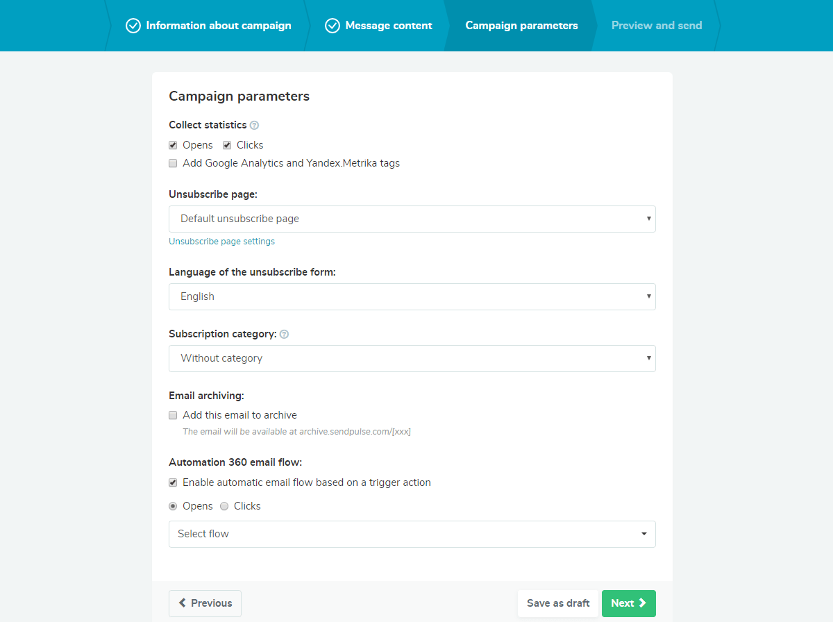Select the Clicks trigger radio button
This screenshot has width=833, height=622.
pyautogui.click(x=224, y=506)
